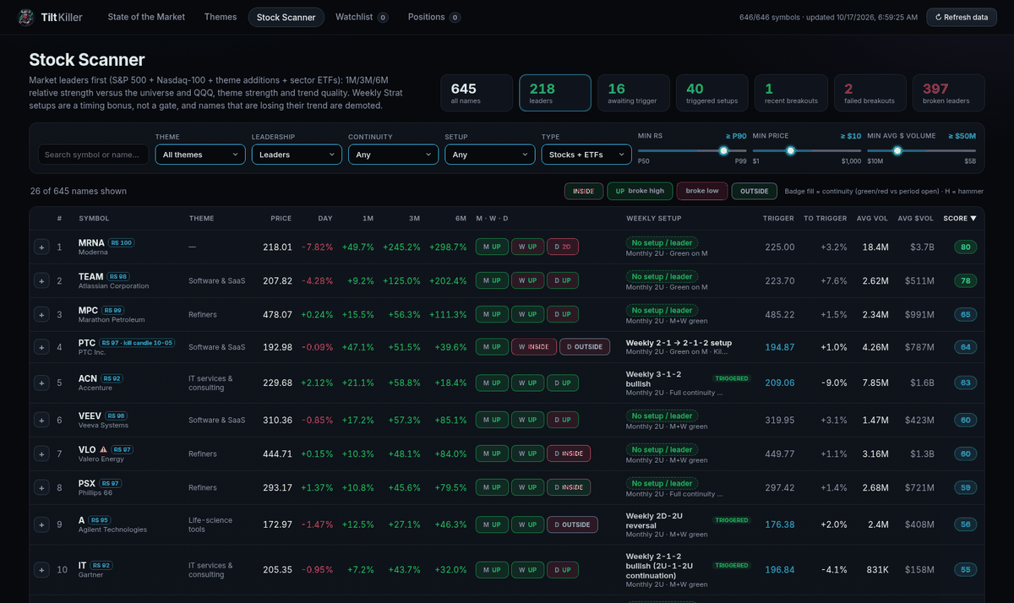Click No setup / leader pill in MRNA row
The width and height of the screenshot is (1014, 603).
coord(662,242)
